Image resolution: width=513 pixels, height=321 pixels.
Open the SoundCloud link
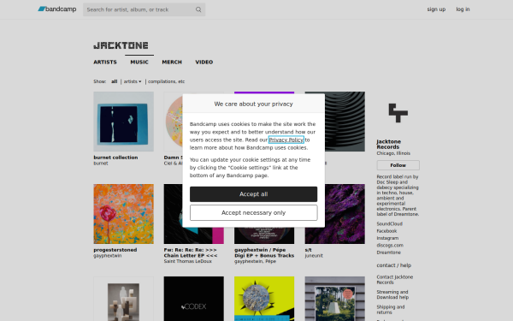389,223
